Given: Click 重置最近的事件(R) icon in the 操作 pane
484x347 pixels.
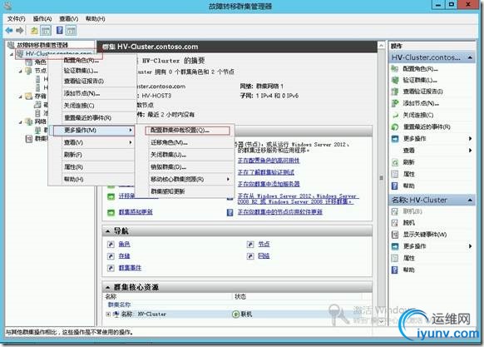Looking at the screenshot, I should coord(395,126).
